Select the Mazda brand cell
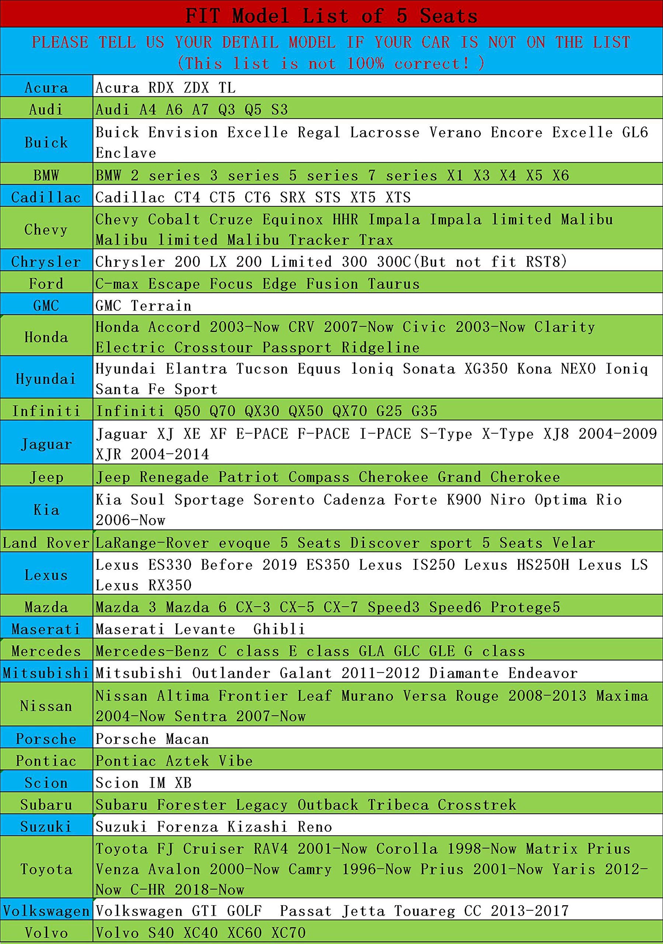Image resolution: width=663 pixels, height=944 pixels. [46, 605]
